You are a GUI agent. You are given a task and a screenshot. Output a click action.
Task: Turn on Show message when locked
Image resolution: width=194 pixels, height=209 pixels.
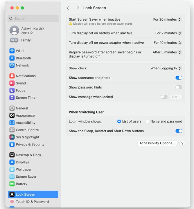pyautogui.click(x=164, y=97)
